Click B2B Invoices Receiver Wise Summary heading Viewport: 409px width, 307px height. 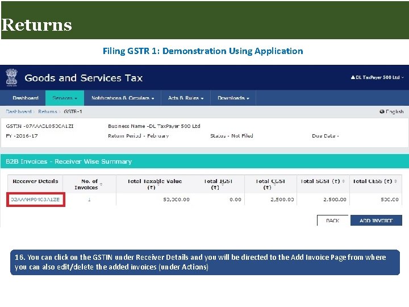click(x=69, y=161)
